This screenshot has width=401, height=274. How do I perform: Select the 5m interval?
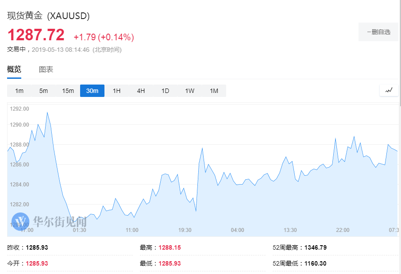pos(43,91)
